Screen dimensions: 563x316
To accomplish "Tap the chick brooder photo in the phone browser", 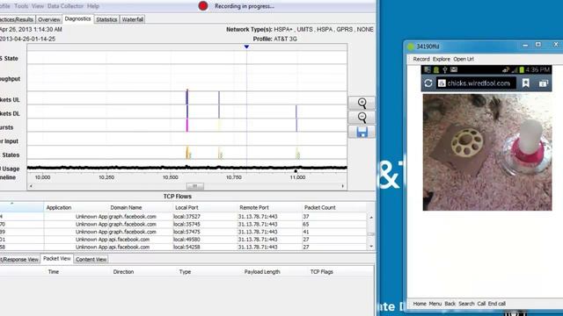I will point(487,152).
